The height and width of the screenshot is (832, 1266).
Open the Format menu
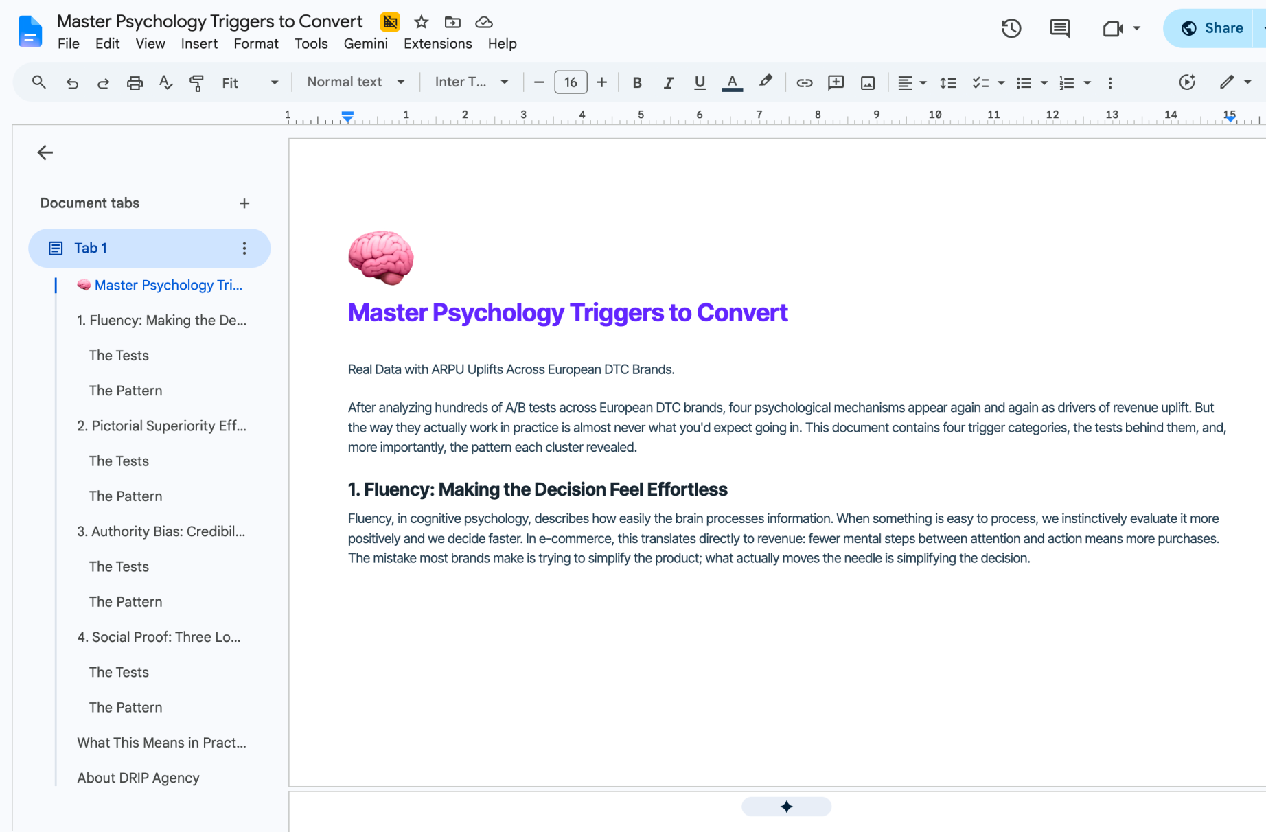click(256, 44)
